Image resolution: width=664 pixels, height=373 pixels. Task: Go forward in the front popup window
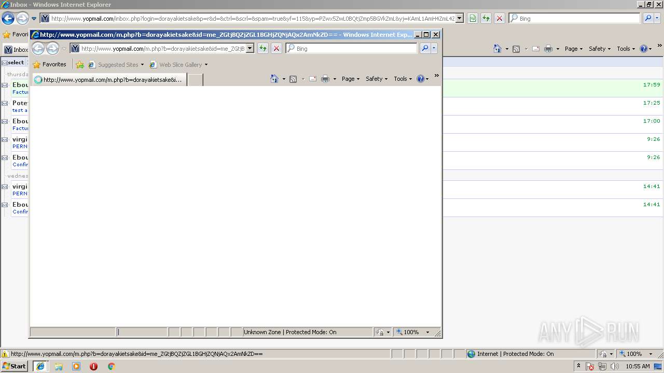(x=52, y=49)
